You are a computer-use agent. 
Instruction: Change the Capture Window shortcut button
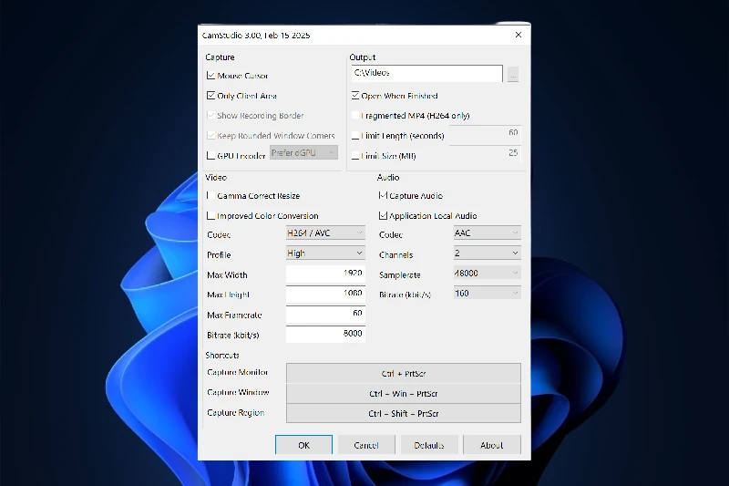tap(404, 394)
